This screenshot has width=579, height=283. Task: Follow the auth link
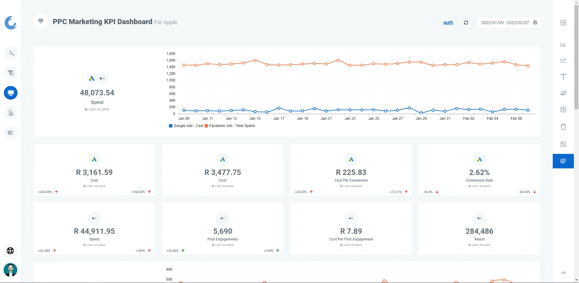(448, 23)
